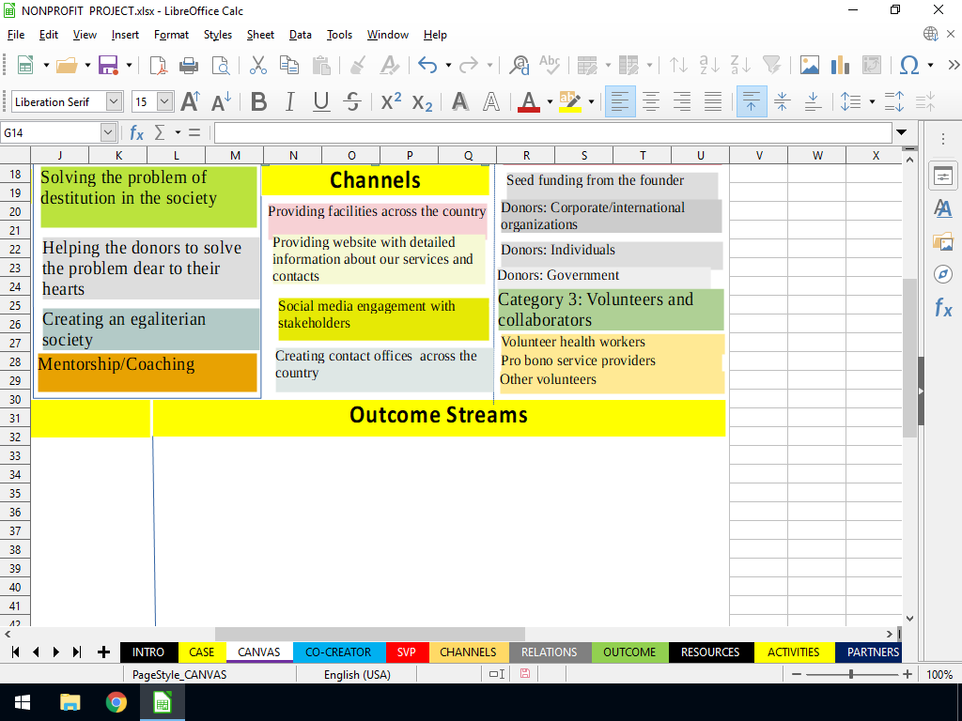Open the Sheet menu
Image resolution: width=962 pixels, height=721 pixels.
pos(260,35)
